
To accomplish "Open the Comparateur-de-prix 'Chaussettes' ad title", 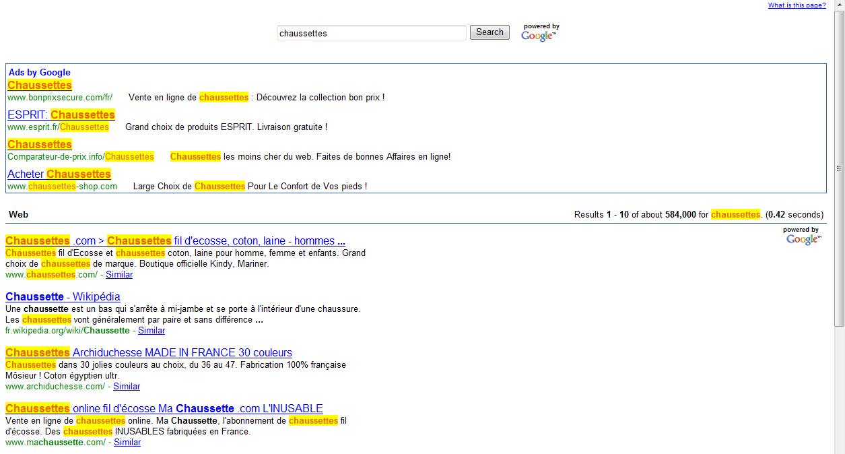I will (x=40, y=144).
